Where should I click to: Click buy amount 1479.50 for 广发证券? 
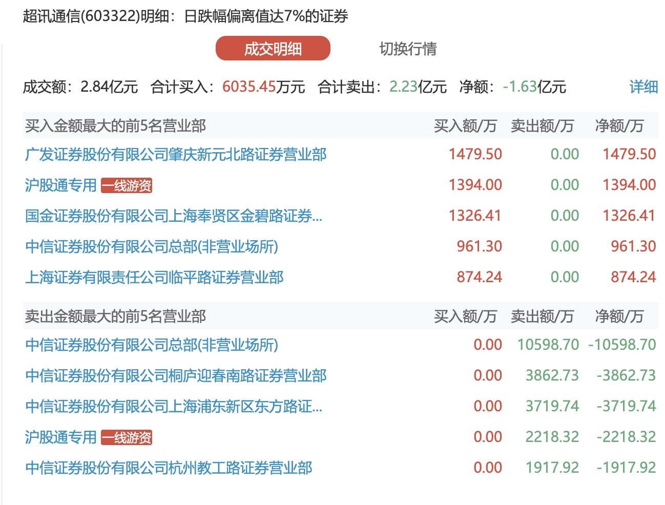click(x=475, y=154)
